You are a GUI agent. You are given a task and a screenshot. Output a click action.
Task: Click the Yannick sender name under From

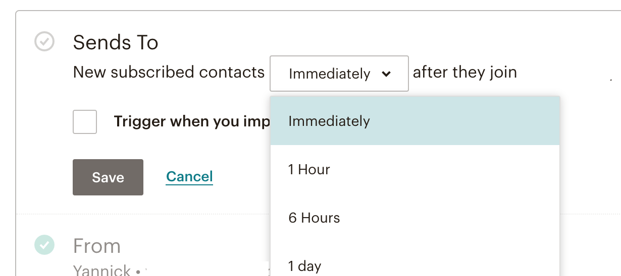coord(102,270)
